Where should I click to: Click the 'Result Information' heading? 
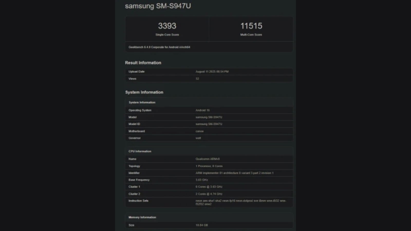[143, 63]
